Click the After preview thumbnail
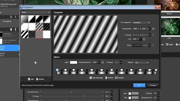Screen dimensions: 180x101 click(171, 27)
